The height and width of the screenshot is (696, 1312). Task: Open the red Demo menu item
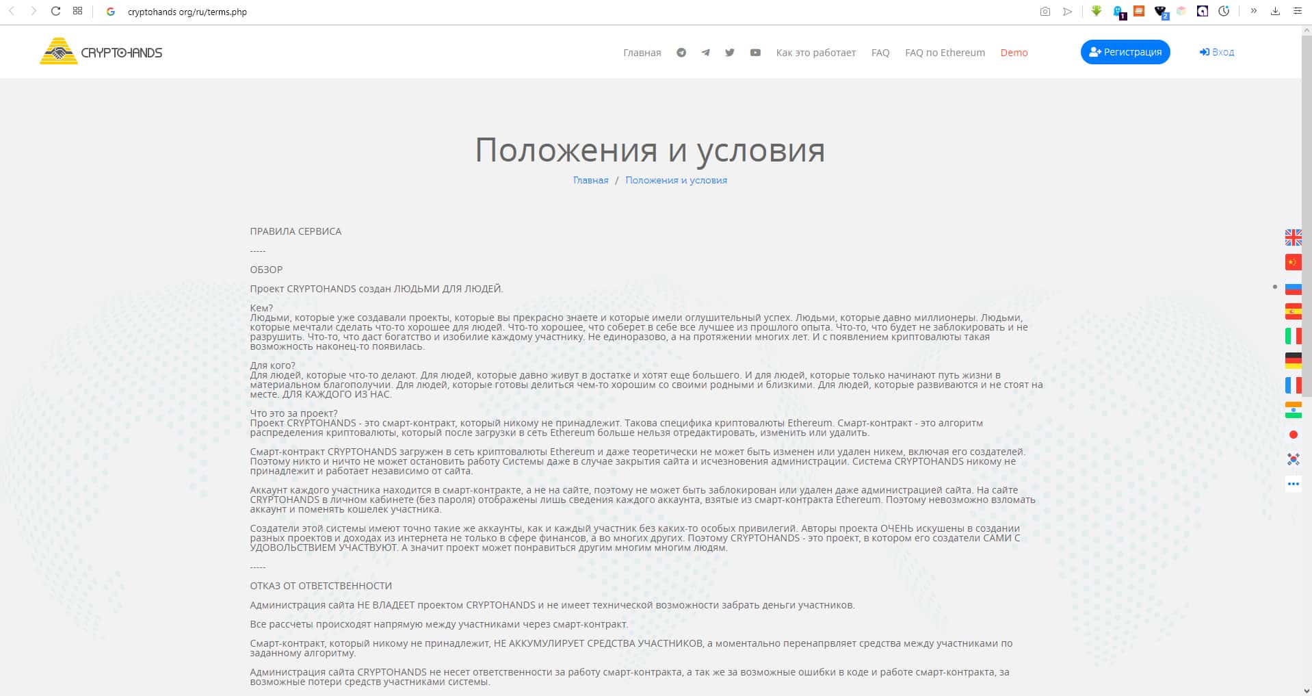(x=1014, y=53)
